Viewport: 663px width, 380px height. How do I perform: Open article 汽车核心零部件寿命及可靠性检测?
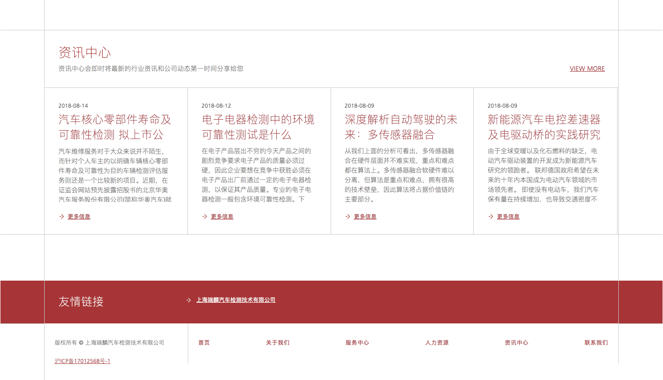pos(115,127)
